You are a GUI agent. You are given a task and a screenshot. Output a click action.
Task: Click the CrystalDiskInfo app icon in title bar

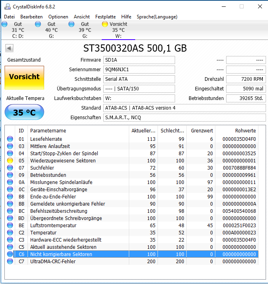click(8, 6)
